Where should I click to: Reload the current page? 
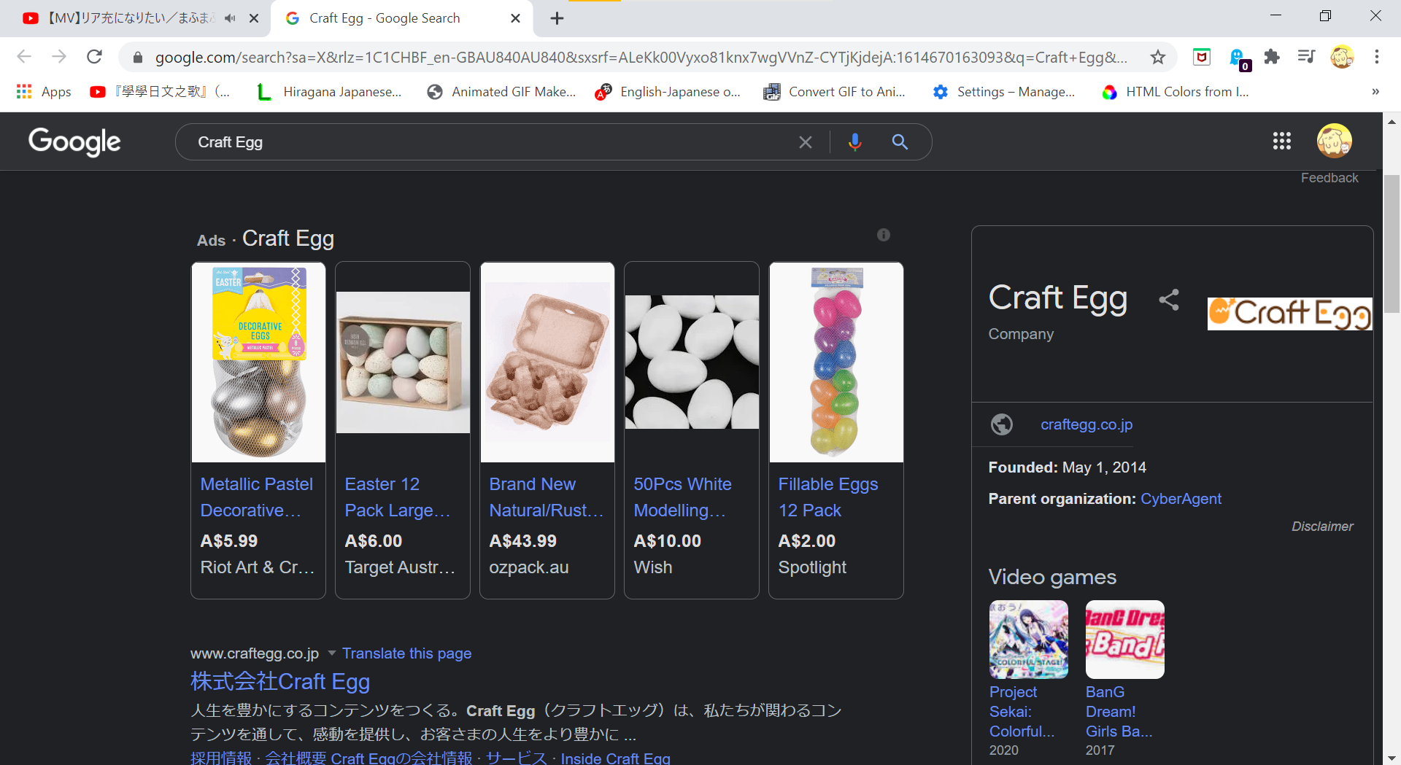coord(94,57)
